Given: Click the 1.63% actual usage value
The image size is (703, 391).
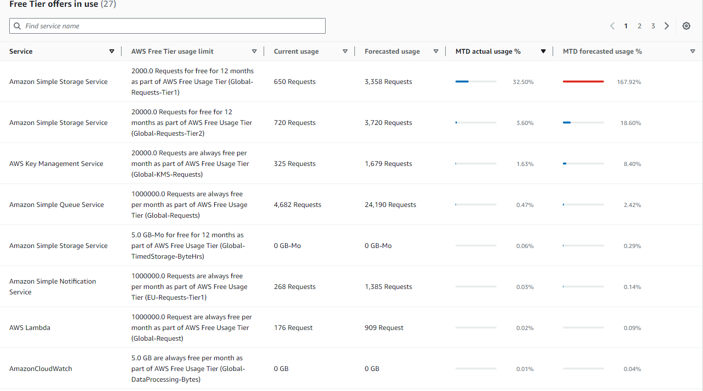Looking at the screenshot, I should coord(525,164).
